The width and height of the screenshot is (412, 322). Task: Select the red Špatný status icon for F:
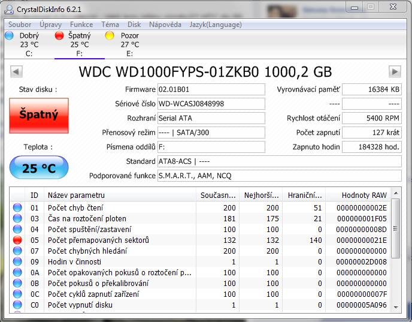59,35
